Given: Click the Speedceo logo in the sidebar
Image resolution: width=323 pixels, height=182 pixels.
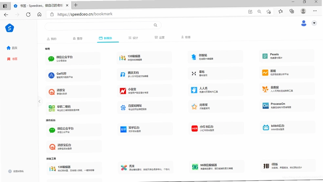Looking at the screenshot, I should [x=9, y=28].
